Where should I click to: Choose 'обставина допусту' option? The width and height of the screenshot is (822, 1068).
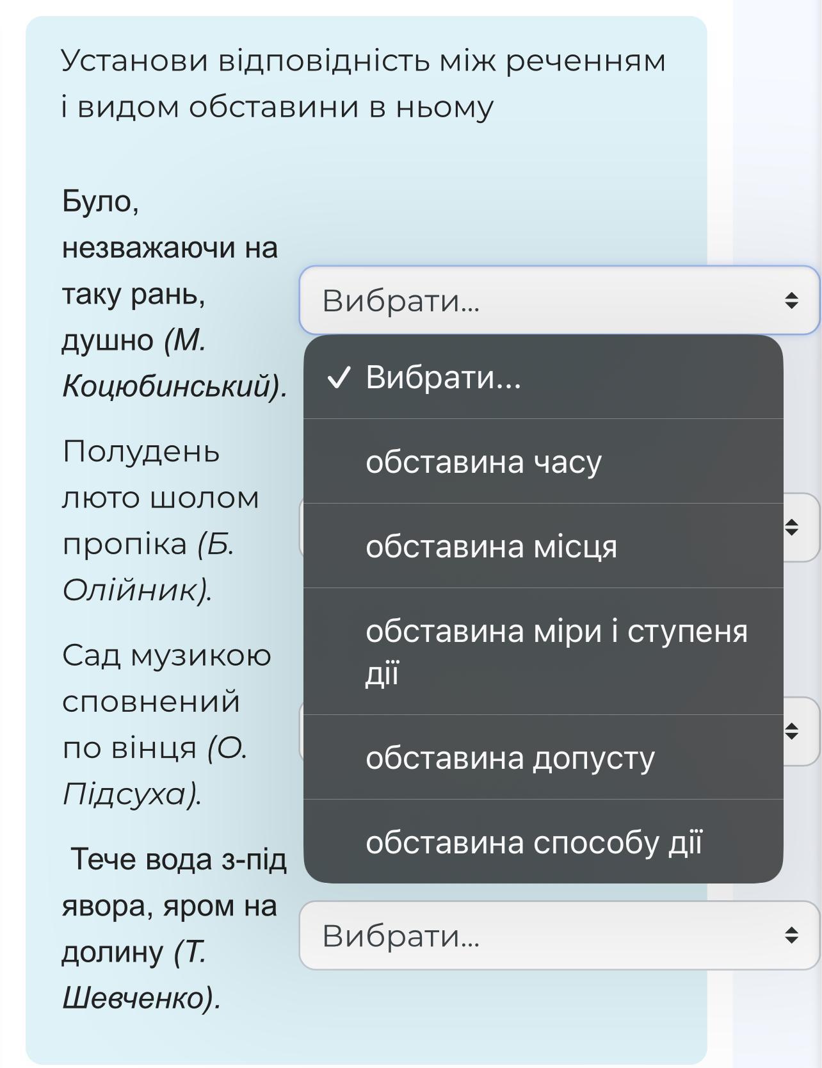[543, 757]
